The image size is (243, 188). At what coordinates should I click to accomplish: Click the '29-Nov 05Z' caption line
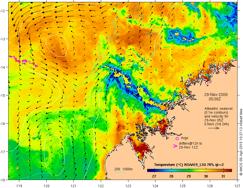(x=213, y=120)
